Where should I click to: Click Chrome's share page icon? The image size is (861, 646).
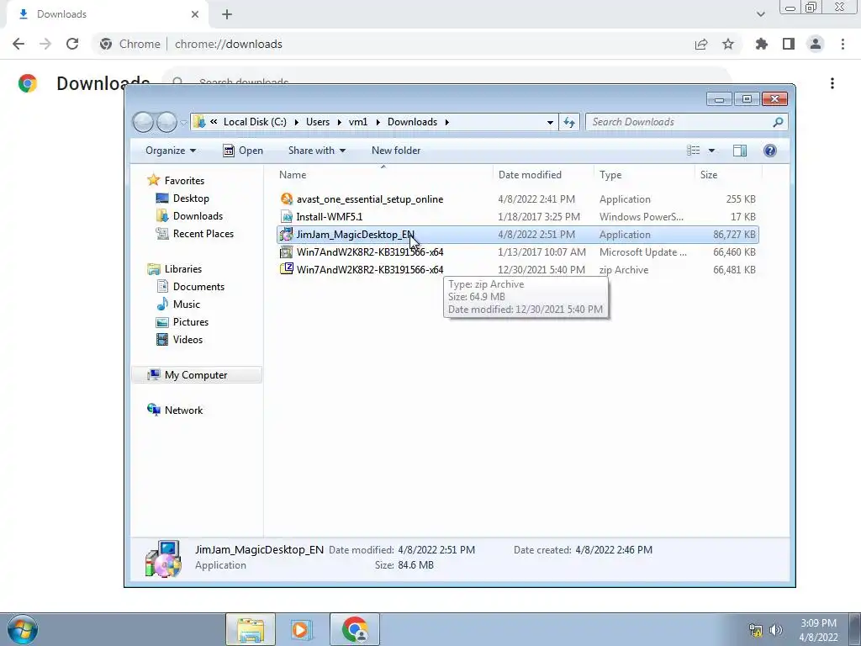[x=701, y=44]
